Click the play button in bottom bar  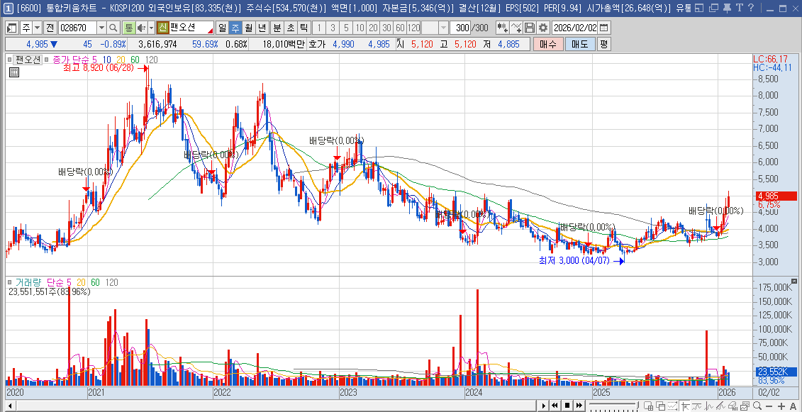[544, 406]
